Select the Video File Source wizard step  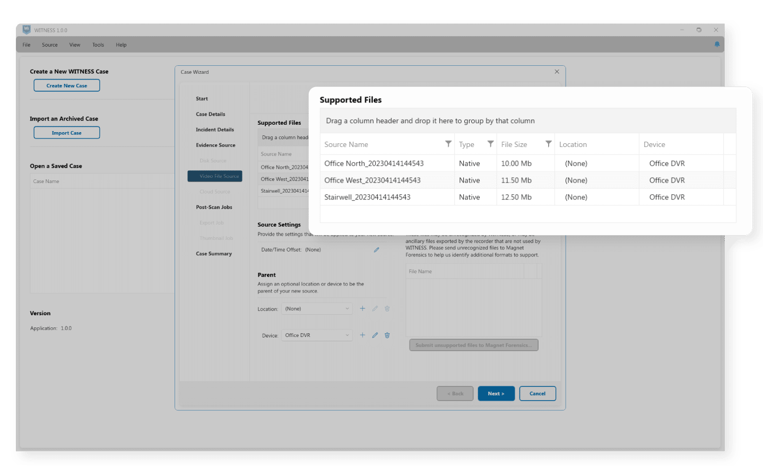[x=215, y=176]
